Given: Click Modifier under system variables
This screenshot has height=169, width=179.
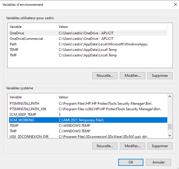Looking at the screenshot, I should click(132, 146).
